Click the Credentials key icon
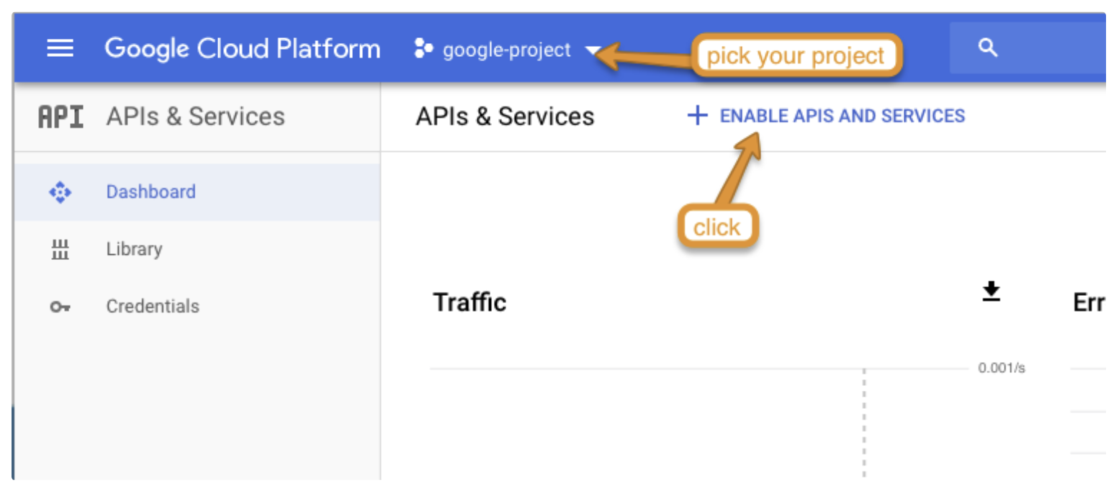This screenshot has width=1119, height=501. (60, 307)
